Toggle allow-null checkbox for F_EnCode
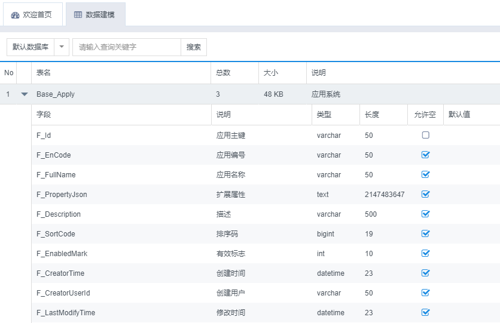500x323 pixels. pyautogui.click(x=425, y=155)
